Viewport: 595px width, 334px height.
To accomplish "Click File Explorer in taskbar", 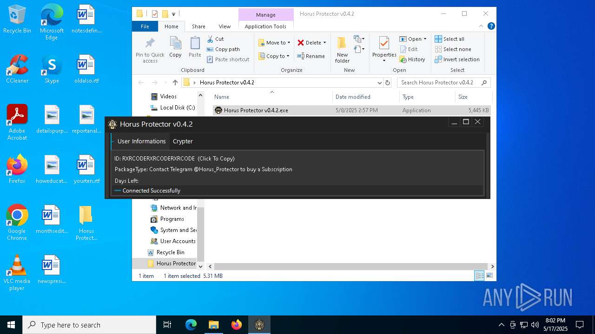I will coord(214,325).
